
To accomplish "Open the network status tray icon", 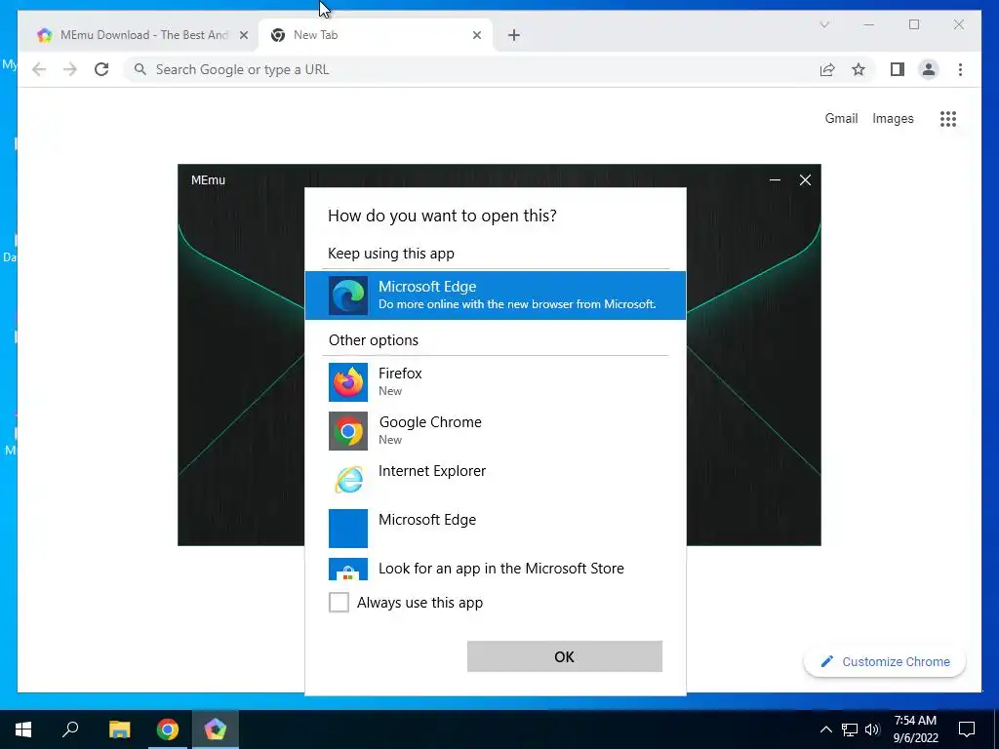I will pyautogui.click(x=850, y=729).
